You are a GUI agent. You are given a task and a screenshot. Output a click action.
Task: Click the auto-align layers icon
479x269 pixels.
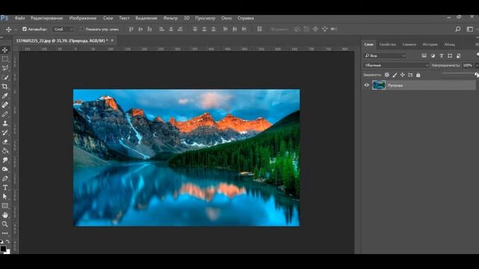(x=260, y=29)
